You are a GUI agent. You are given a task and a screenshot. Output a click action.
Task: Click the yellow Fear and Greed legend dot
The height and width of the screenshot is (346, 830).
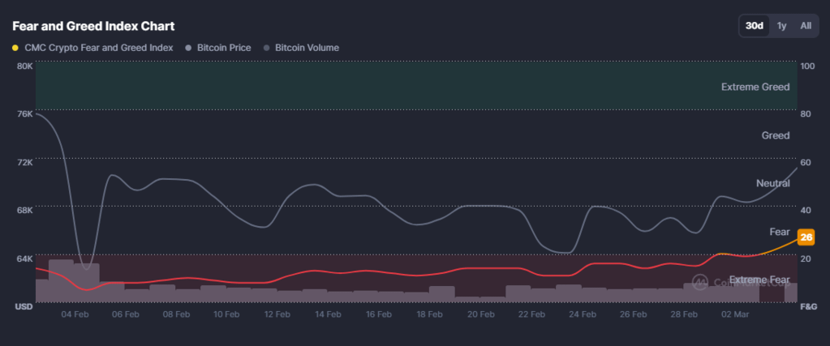coord(15,48)
